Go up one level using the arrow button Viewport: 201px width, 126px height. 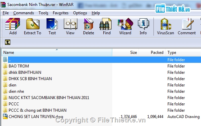pos(8,42)
